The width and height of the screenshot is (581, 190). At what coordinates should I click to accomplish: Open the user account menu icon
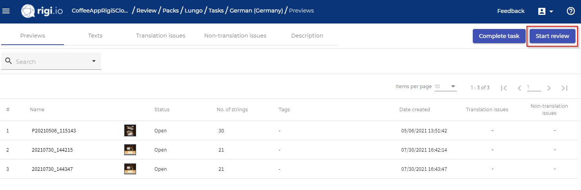542,11
